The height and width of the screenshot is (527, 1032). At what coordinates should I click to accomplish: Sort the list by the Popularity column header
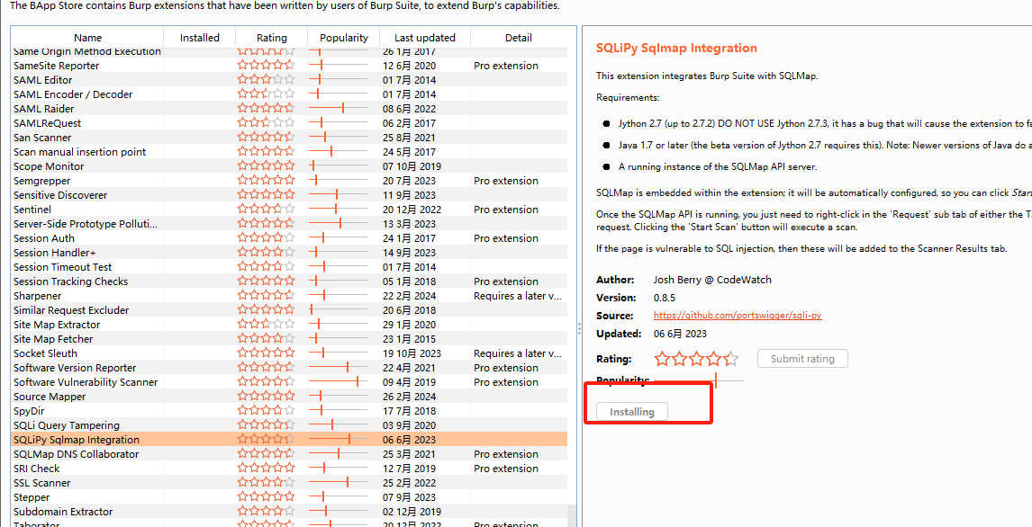coord(344,38)
